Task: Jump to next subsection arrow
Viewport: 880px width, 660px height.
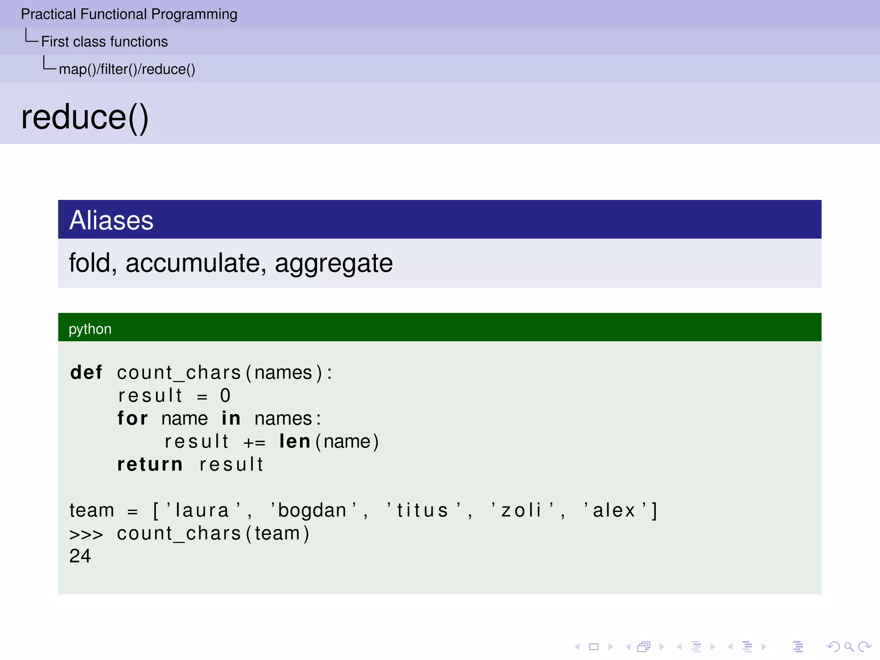Action: 713,647
